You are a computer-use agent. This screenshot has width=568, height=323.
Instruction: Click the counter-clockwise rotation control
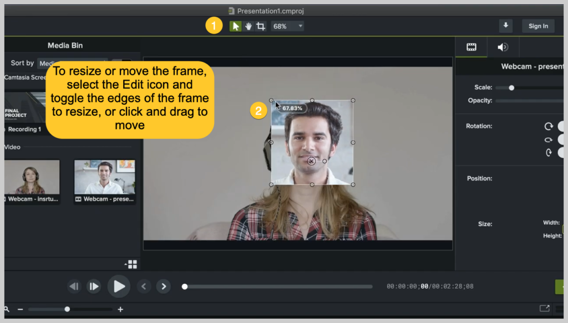click(x=549, y=140)
